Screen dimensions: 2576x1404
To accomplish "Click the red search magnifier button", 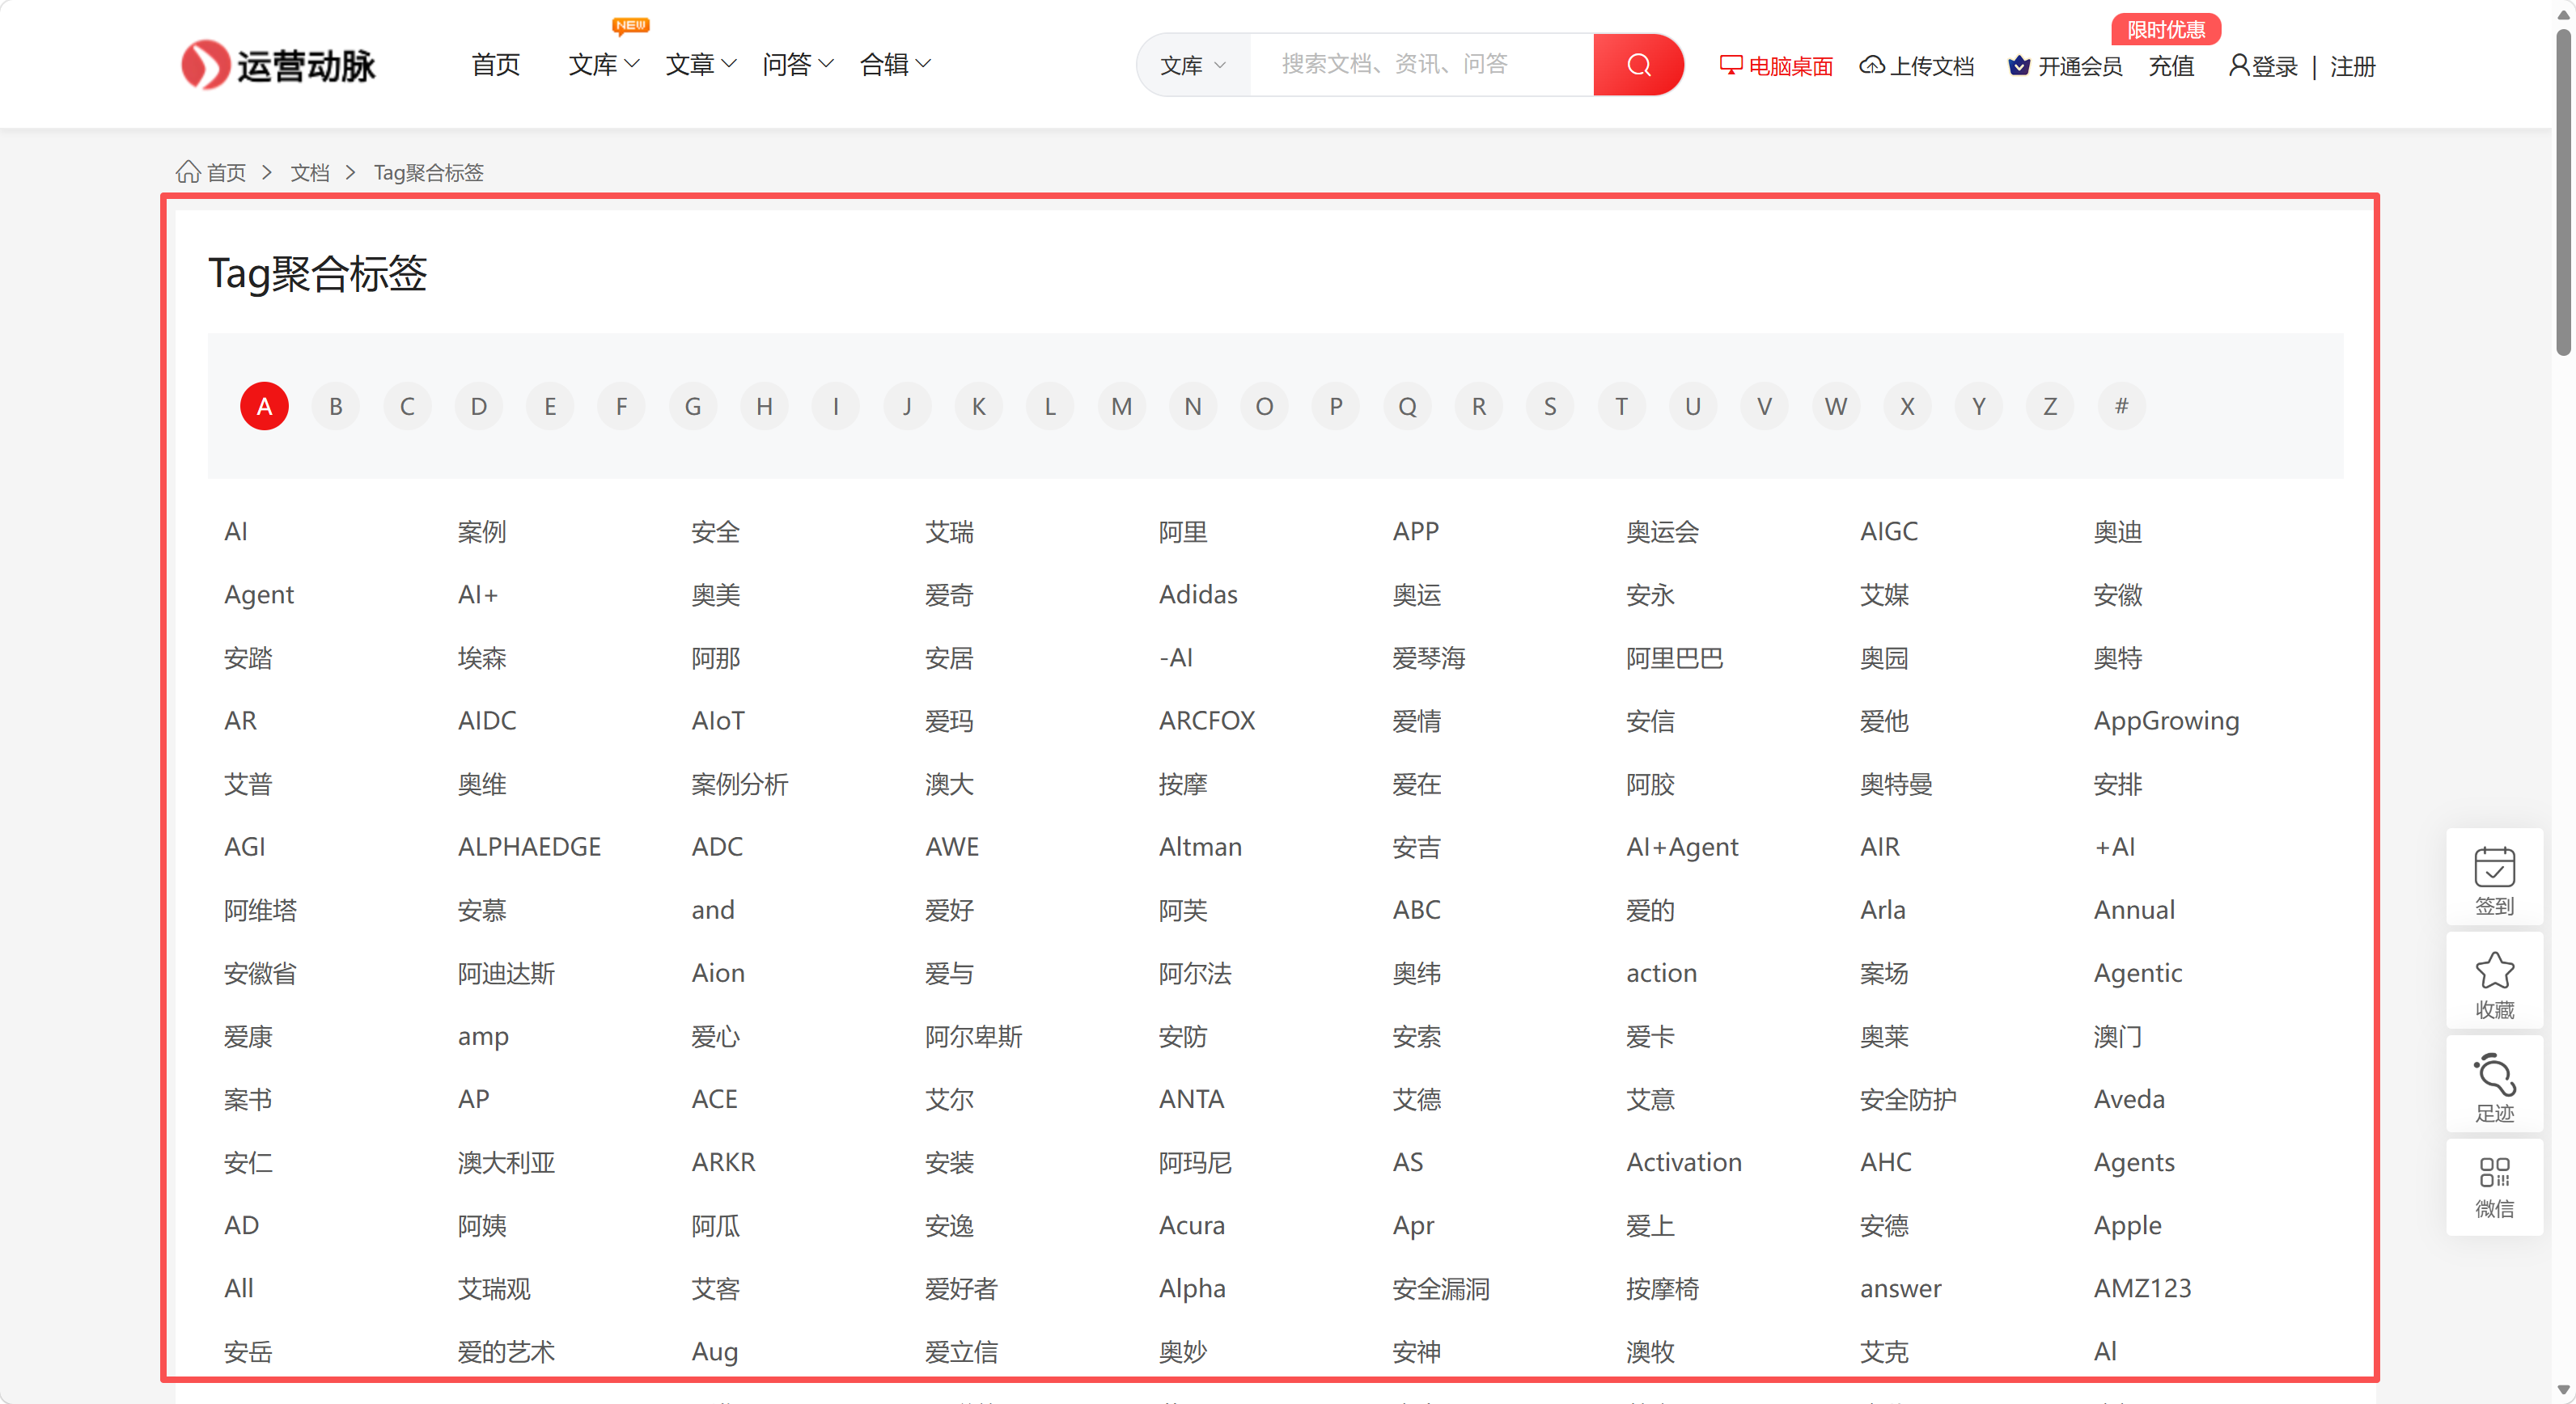I will pyautogui.click(x=1638, y=65).
